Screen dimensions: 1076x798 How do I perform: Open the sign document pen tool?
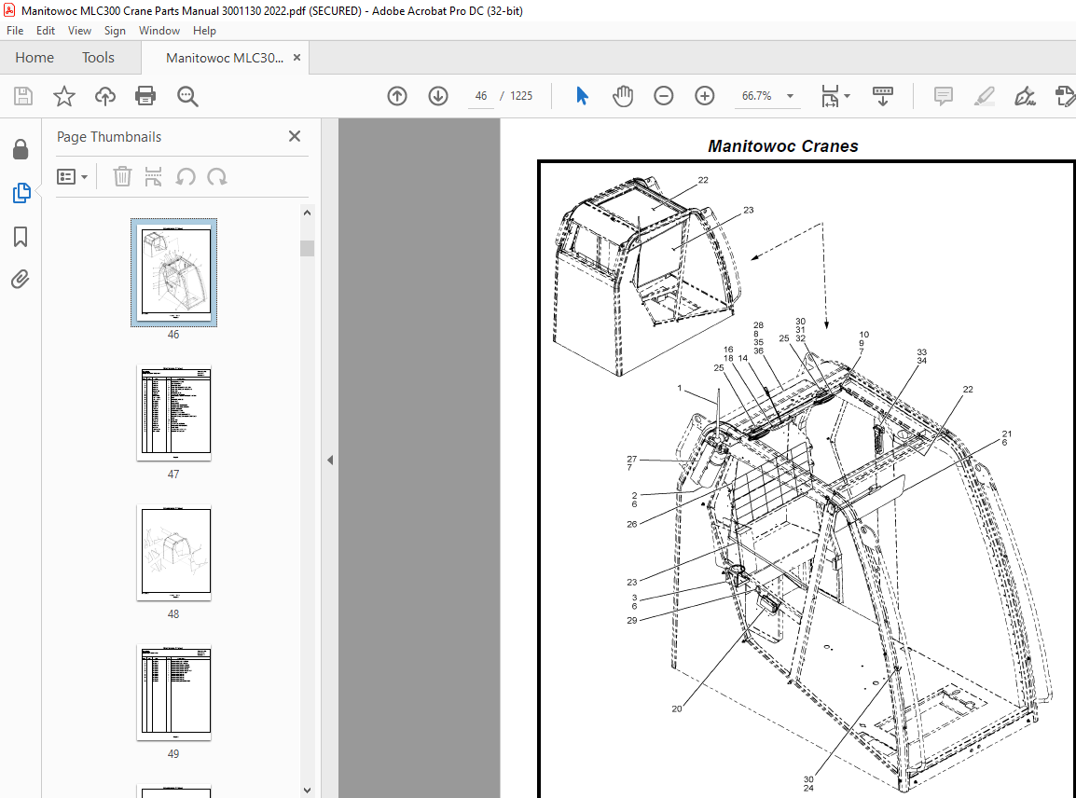point(1026,96)
